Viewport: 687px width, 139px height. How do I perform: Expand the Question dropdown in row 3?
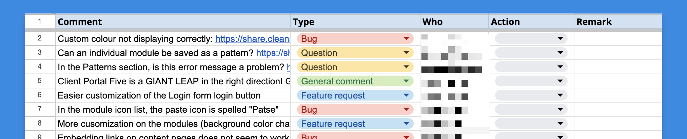406,53
